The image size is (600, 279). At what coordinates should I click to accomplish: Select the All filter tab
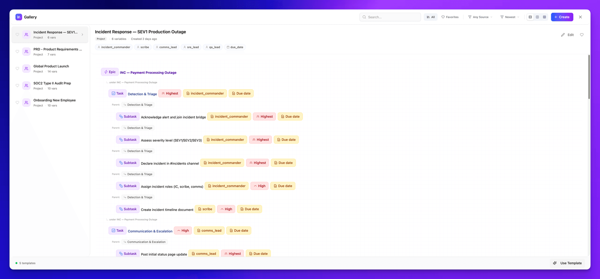tap(431, 17)
